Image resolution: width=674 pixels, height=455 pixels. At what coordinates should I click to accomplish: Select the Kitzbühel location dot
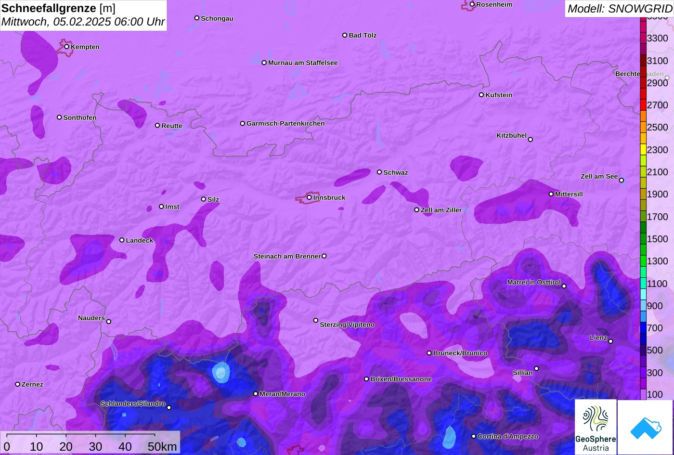point(531,140)
